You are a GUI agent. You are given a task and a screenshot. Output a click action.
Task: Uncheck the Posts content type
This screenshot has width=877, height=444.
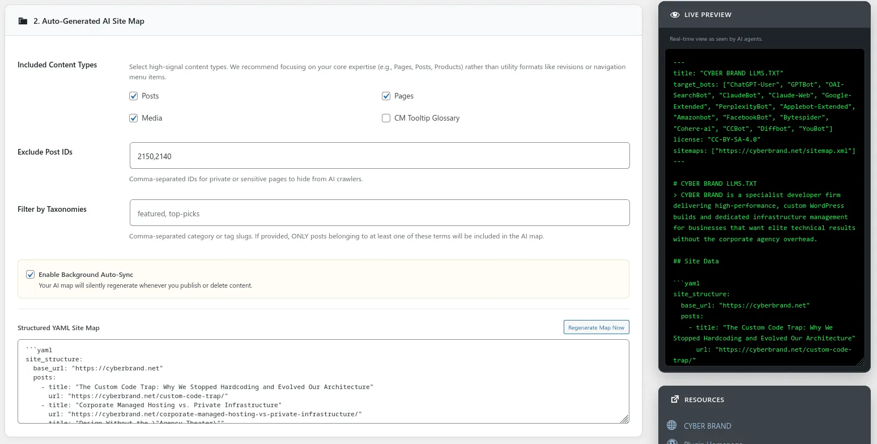134,96
